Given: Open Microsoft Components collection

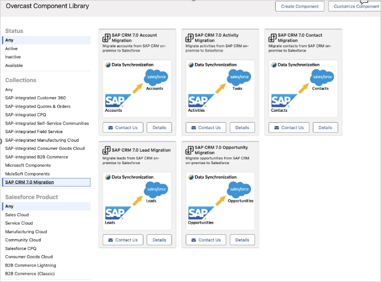Looking at the screenshot, I should pos(28,165).
